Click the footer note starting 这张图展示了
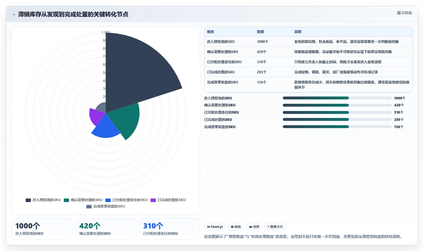This screenshot has height=251, width=424. tap(304, 237)
